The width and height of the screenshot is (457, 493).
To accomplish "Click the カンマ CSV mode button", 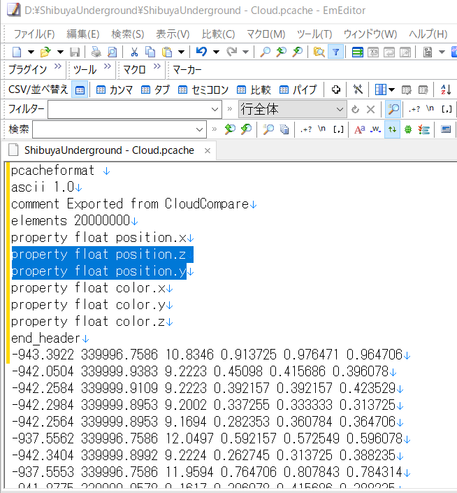I will [115, 90].
